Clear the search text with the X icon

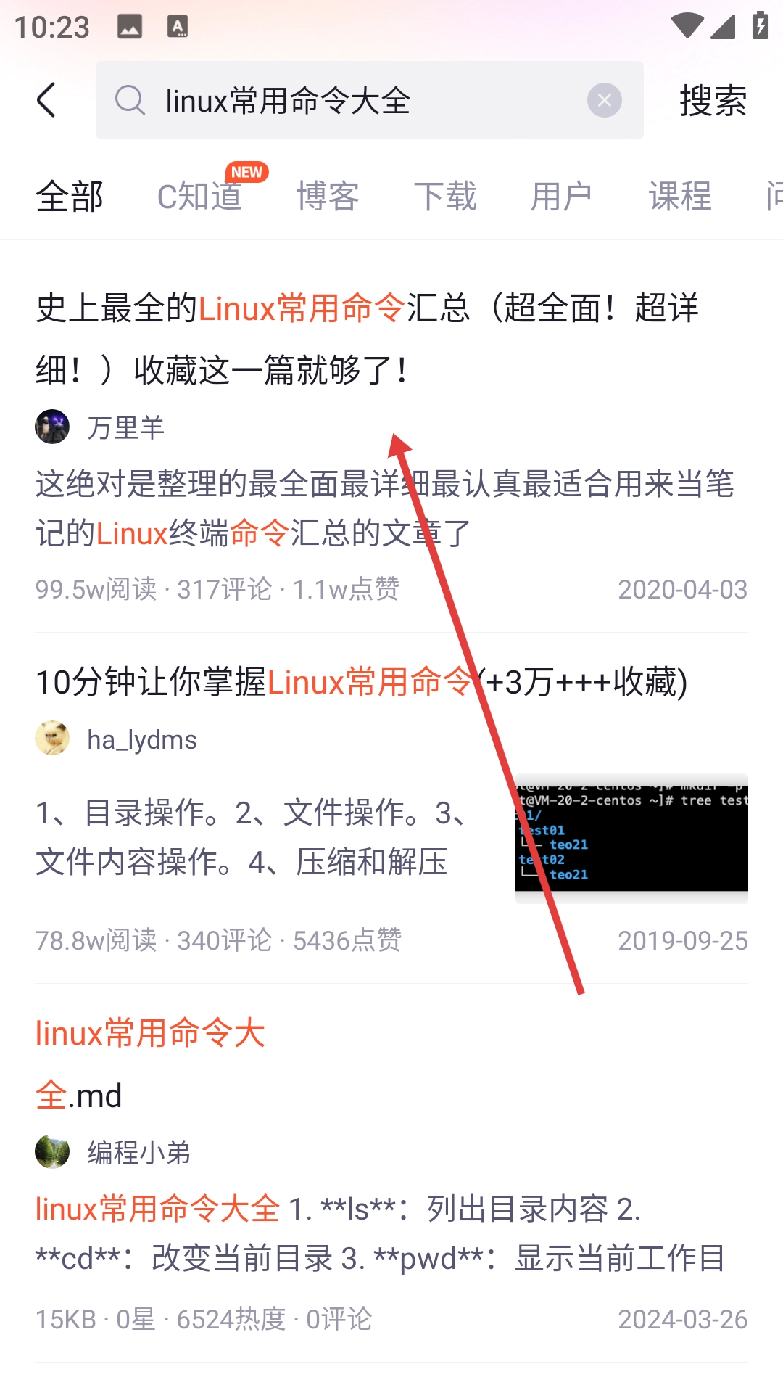pyautogui.click(x=605, y=100)
